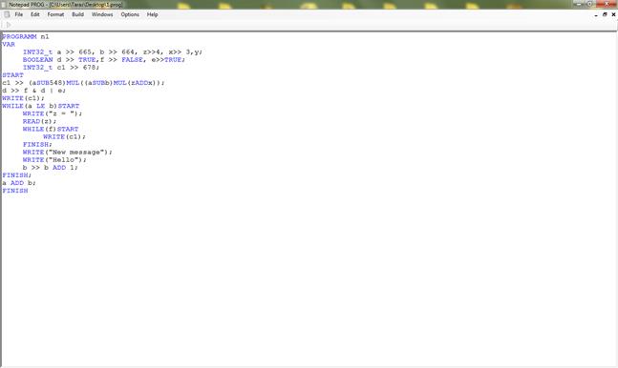Viewport: 618px width, 368px height.
Task: Click the READ(z) statement in the editor
Action: pyautogui.click(x=39, y=121)
